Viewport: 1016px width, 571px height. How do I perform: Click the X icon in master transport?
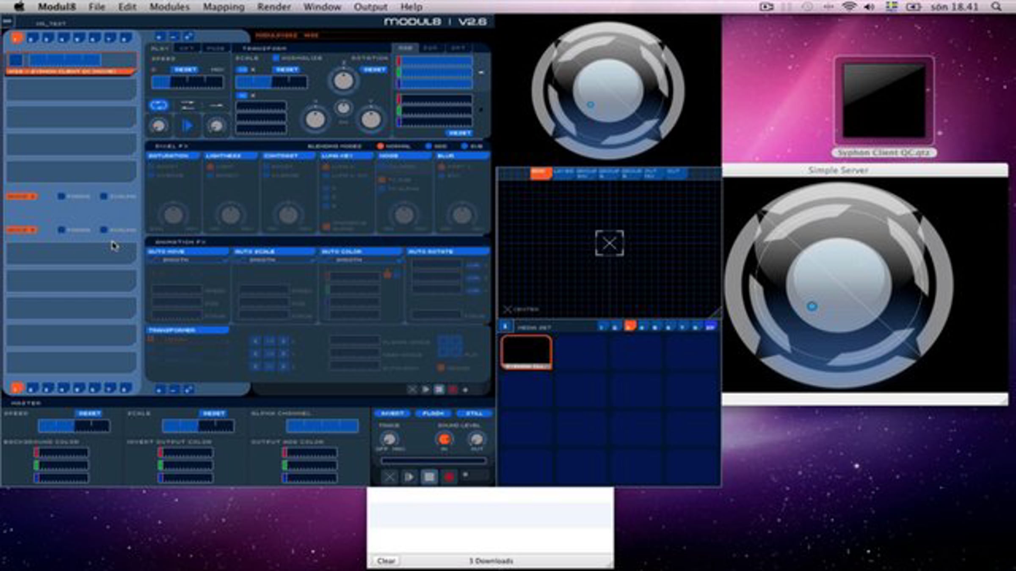point(389,477)
